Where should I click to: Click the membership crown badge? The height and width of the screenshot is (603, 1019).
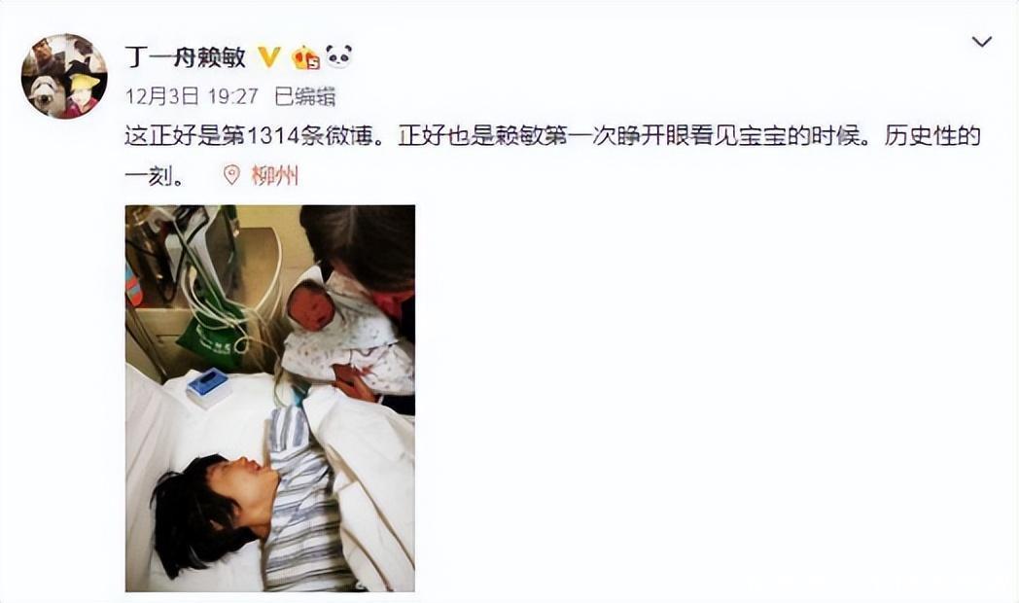[x=305, y=57]
